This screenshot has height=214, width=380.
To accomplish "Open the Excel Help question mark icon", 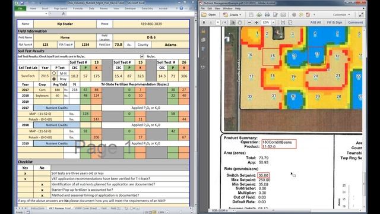I will (181, 8).
